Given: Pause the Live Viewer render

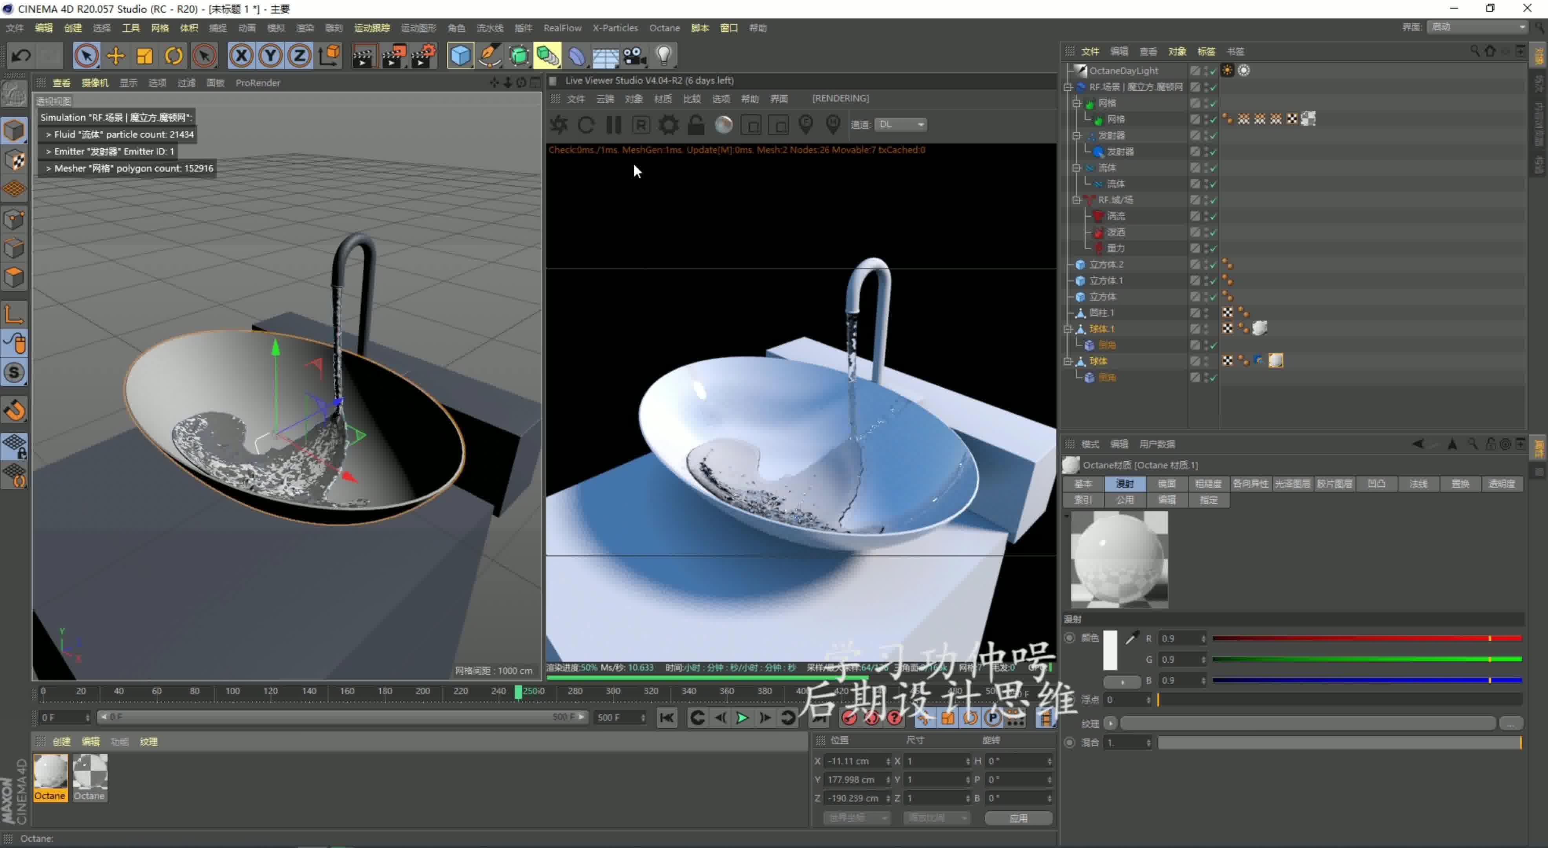Looking at the screenshot, I should pyautogui.click(x=613, y=125).
